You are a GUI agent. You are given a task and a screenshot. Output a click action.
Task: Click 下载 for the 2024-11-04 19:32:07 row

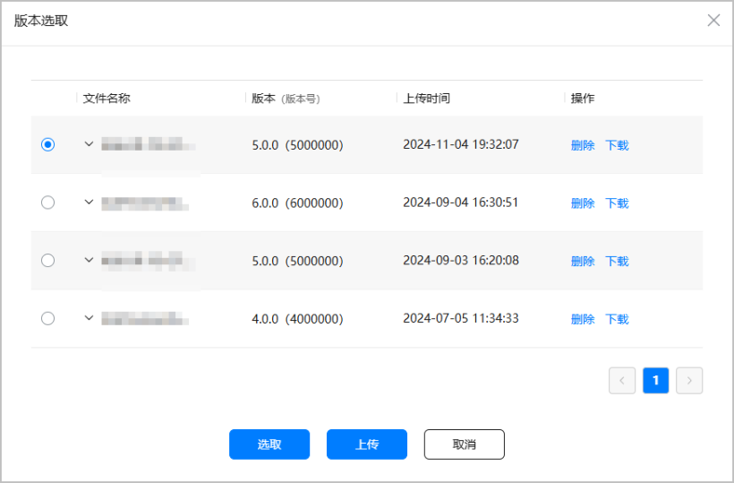coord(617,145)
